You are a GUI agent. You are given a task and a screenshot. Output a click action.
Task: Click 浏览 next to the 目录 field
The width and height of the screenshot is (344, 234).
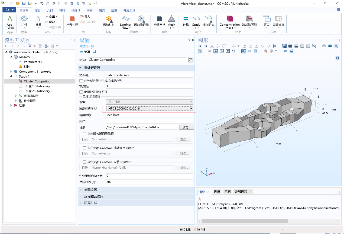pos(186,127)
